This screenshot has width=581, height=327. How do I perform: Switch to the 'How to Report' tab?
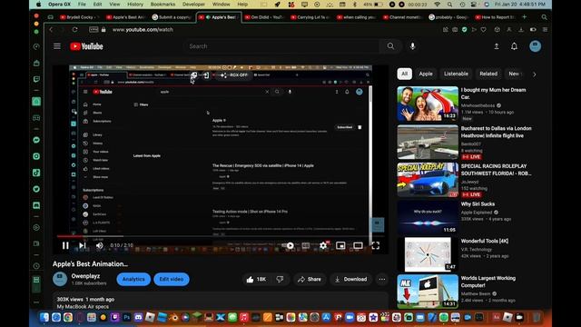click(495, 17)
